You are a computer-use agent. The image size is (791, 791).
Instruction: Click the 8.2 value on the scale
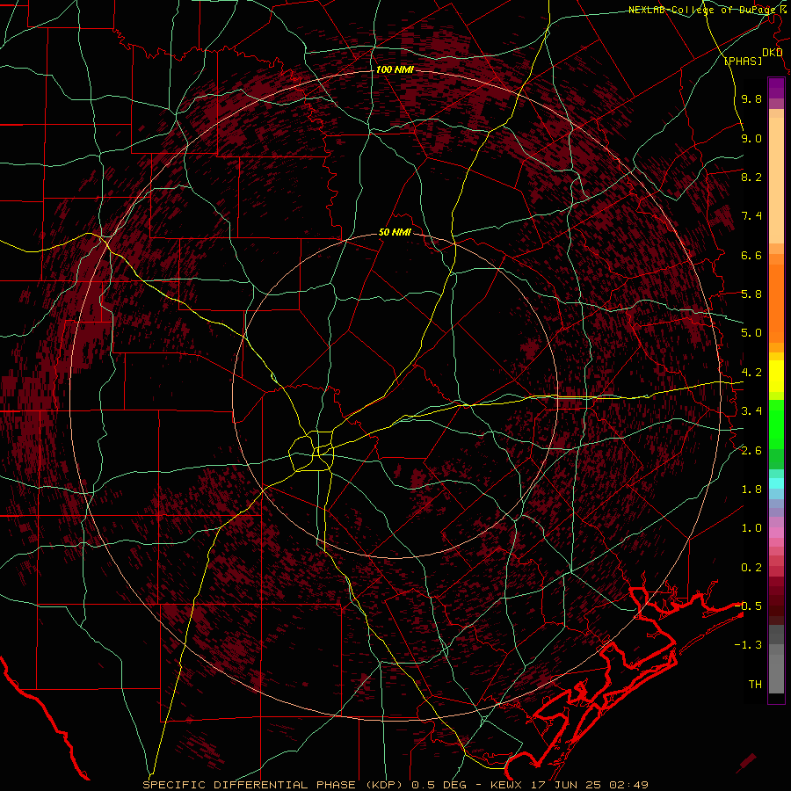click(x=751, y=177)
